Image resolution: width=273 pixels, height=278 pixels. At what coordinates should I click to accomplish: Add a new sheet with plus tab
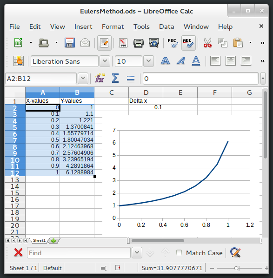(53, 241)
